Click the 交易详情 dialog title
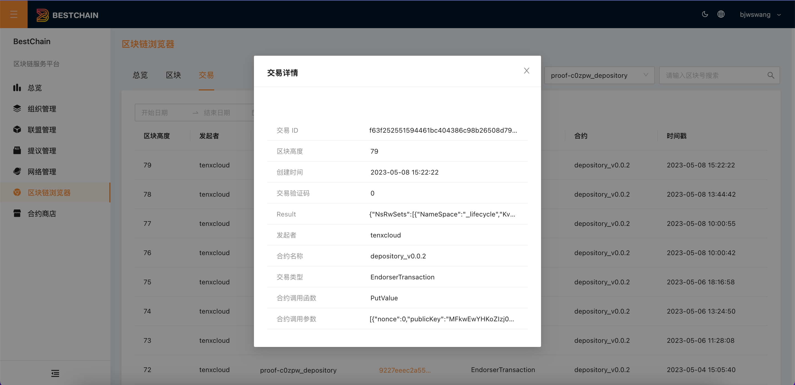 tap(282, 73)
